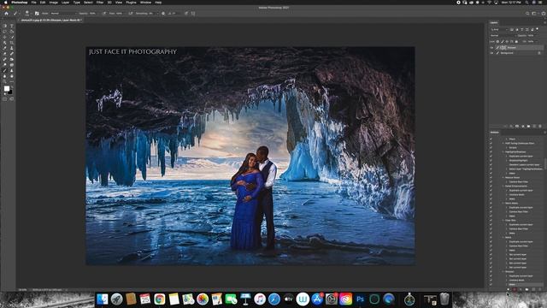Open the Layers panel menu

tap(545, 22)
